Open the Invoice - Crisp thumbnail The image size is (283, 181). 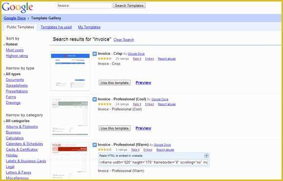[70, 71]
